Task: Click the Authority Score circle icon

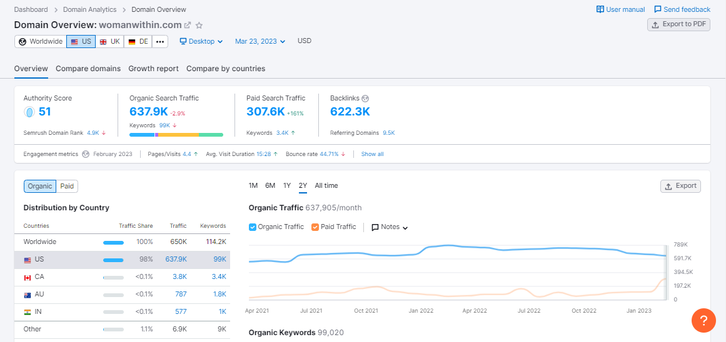Action: (x=29, y=112)
